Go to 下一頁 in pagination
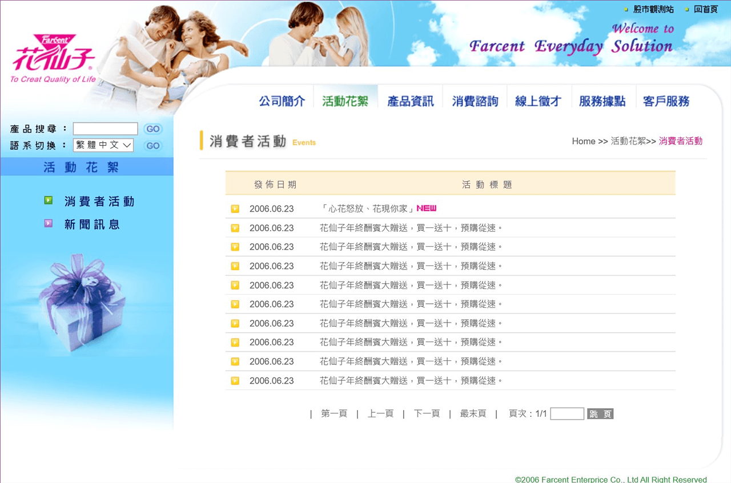 pos(427,414)
